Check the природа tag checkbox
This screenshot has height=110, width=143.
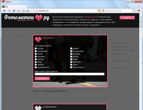click(71, 54)
